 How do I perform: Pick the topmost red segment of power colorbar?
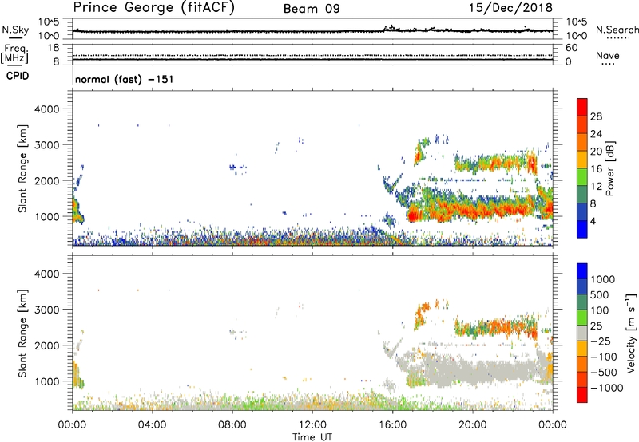coord(582,107)
